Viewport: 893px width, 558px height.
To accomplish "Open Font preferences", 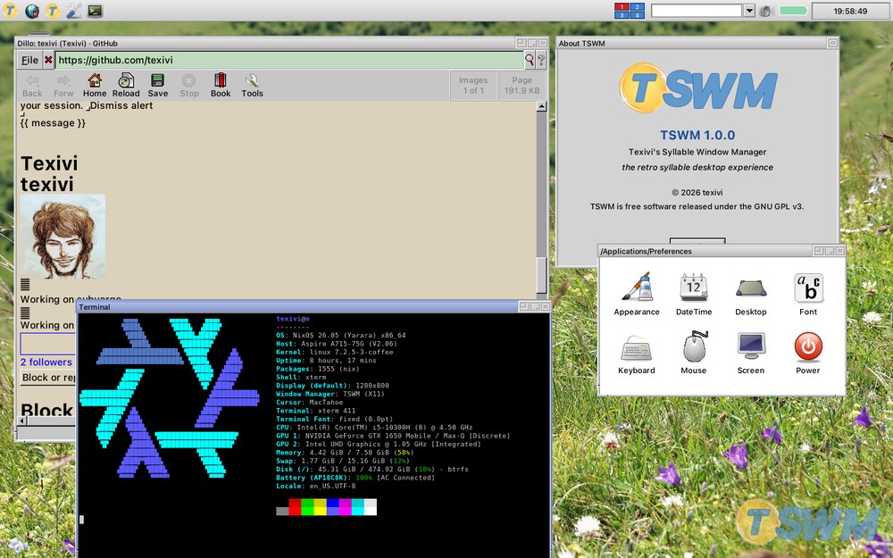I will (808, 295).
